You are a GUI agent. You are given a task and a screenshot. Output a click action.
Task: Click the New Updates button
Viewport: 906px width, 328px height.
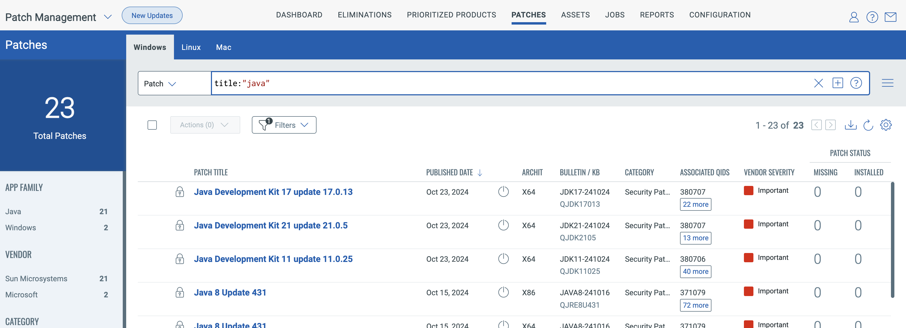pyautogui.click(x=152, y=16)
